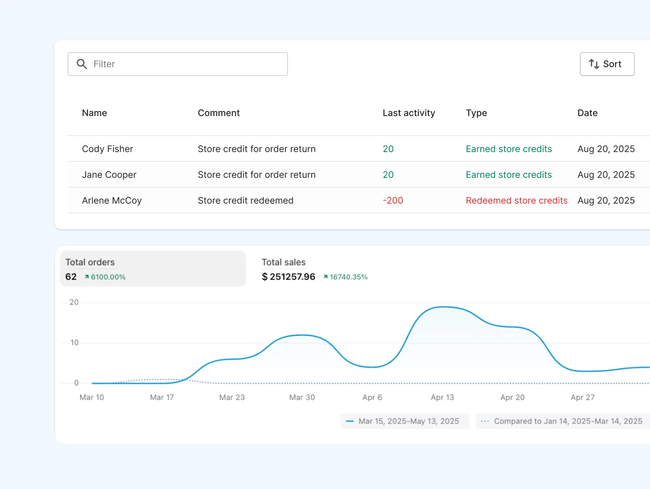Click Arlene McCoy's date Aug 20, 2025

(x=606, y=200)
